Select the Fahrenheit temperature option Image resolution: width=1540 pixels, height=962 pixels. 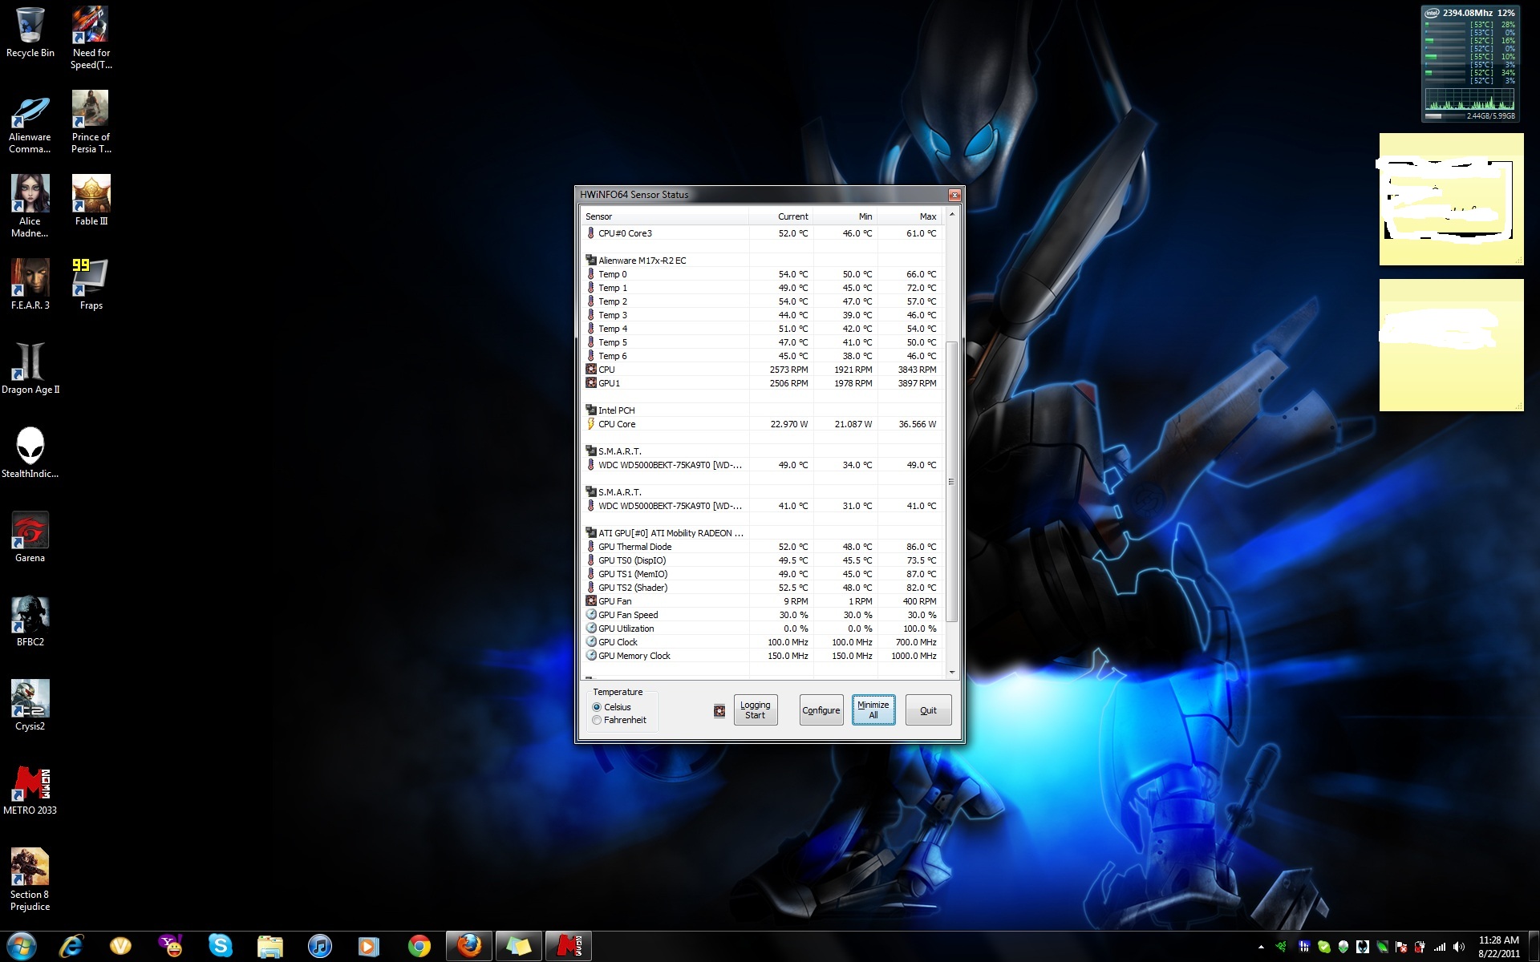(597, 720)
